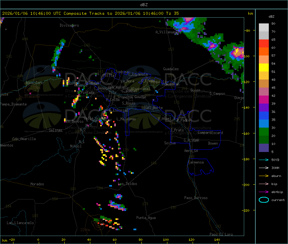288x244 pixels.
Task: Select the purple-grey 10 dBZ color swatch
Action: click(264, 148)
